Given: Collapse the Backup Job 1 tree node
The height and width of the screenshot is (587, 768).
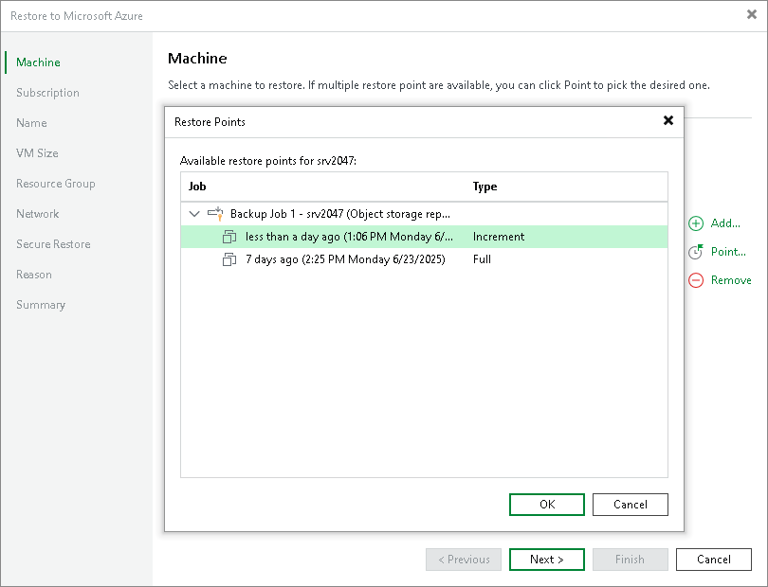Looking at the screenshot, I should (x=194, y=214).
